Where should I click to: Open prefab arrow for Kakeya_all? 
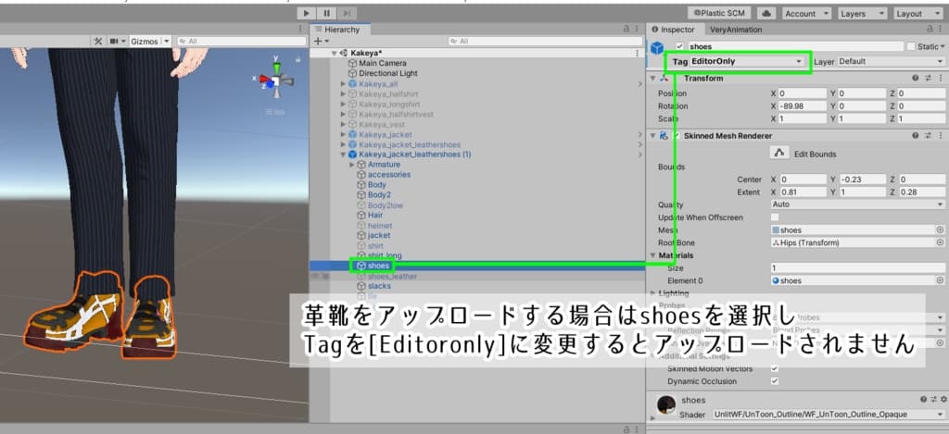click(640, 84)
